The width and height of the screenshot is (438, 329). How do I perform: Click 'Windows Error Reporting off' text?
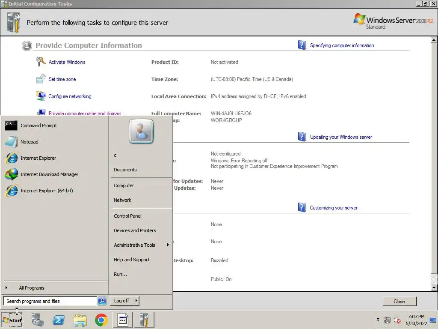click(239, 161)
